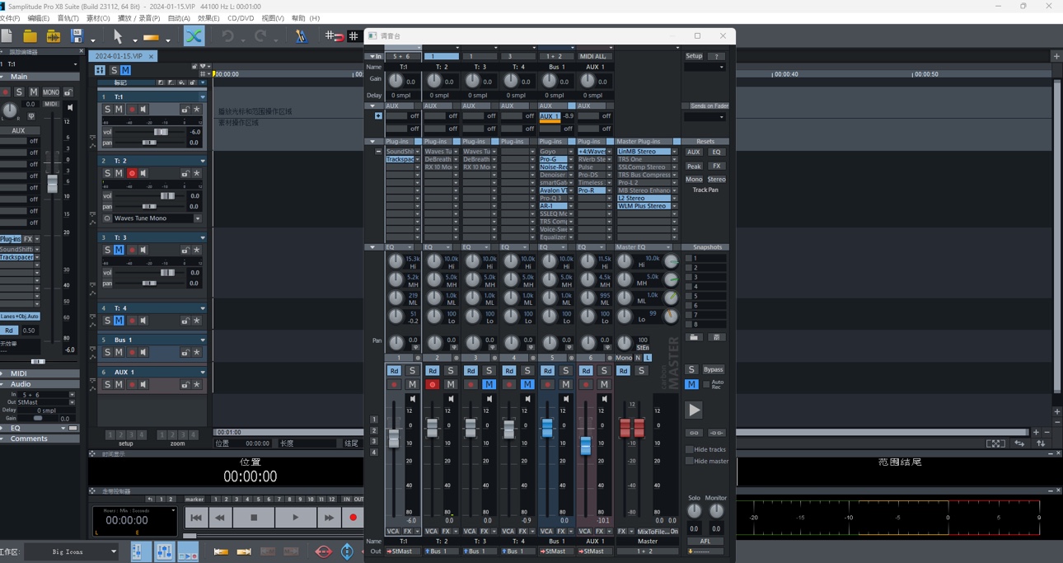The height and width of the screenshot is (563, 1063).
Task: Click the AFL button in mixer
Action: pos(705,542)
